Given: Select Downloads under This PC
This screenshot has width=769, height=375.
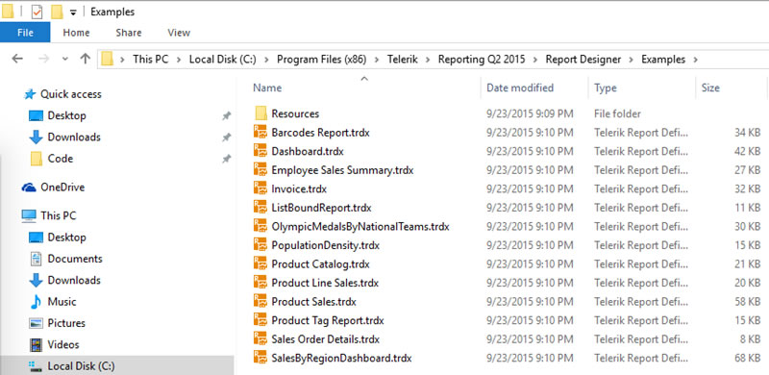Looking at the screenshot, I should pos(74,280).
